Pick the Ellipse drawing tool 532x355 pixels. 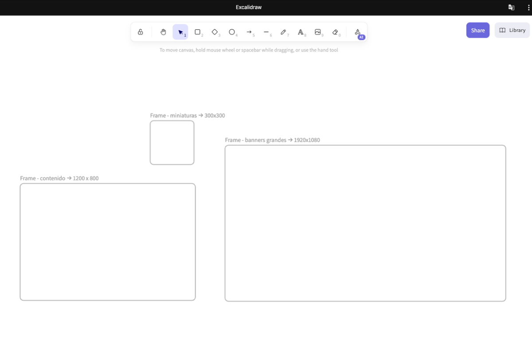[232, 32]
